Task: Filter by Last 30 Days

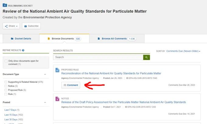Action: [11, 119]
